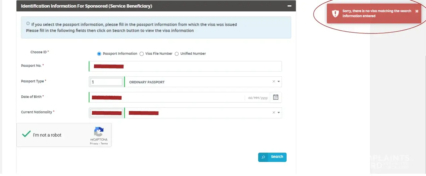
Task: Click the shield warning icon in error alert
Action: [x=335, y=13]
